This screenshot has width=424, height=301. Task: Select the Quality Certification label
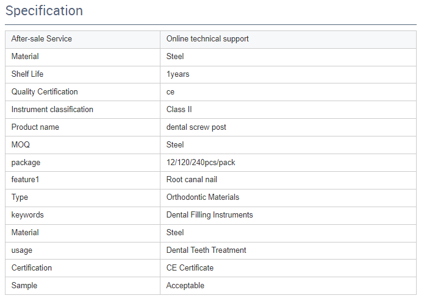click(45, 92)
